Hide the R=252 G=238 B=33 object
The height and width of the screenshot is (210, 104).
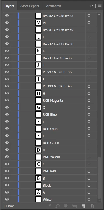point(7,16)
